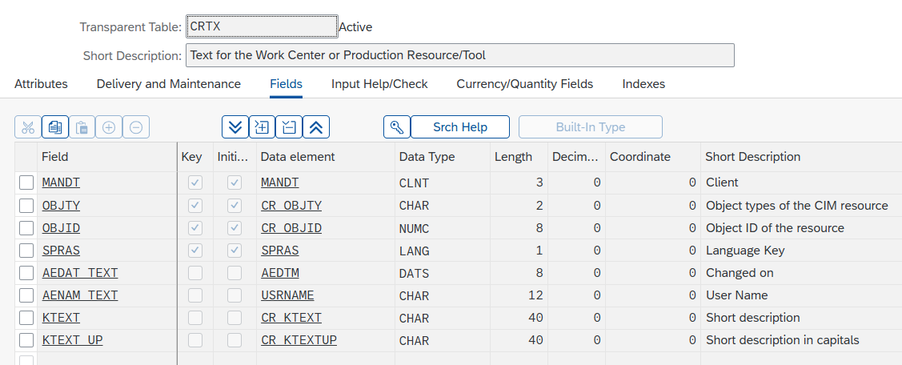Switch to the Input Help/Check tab

(x=379, y=84)
